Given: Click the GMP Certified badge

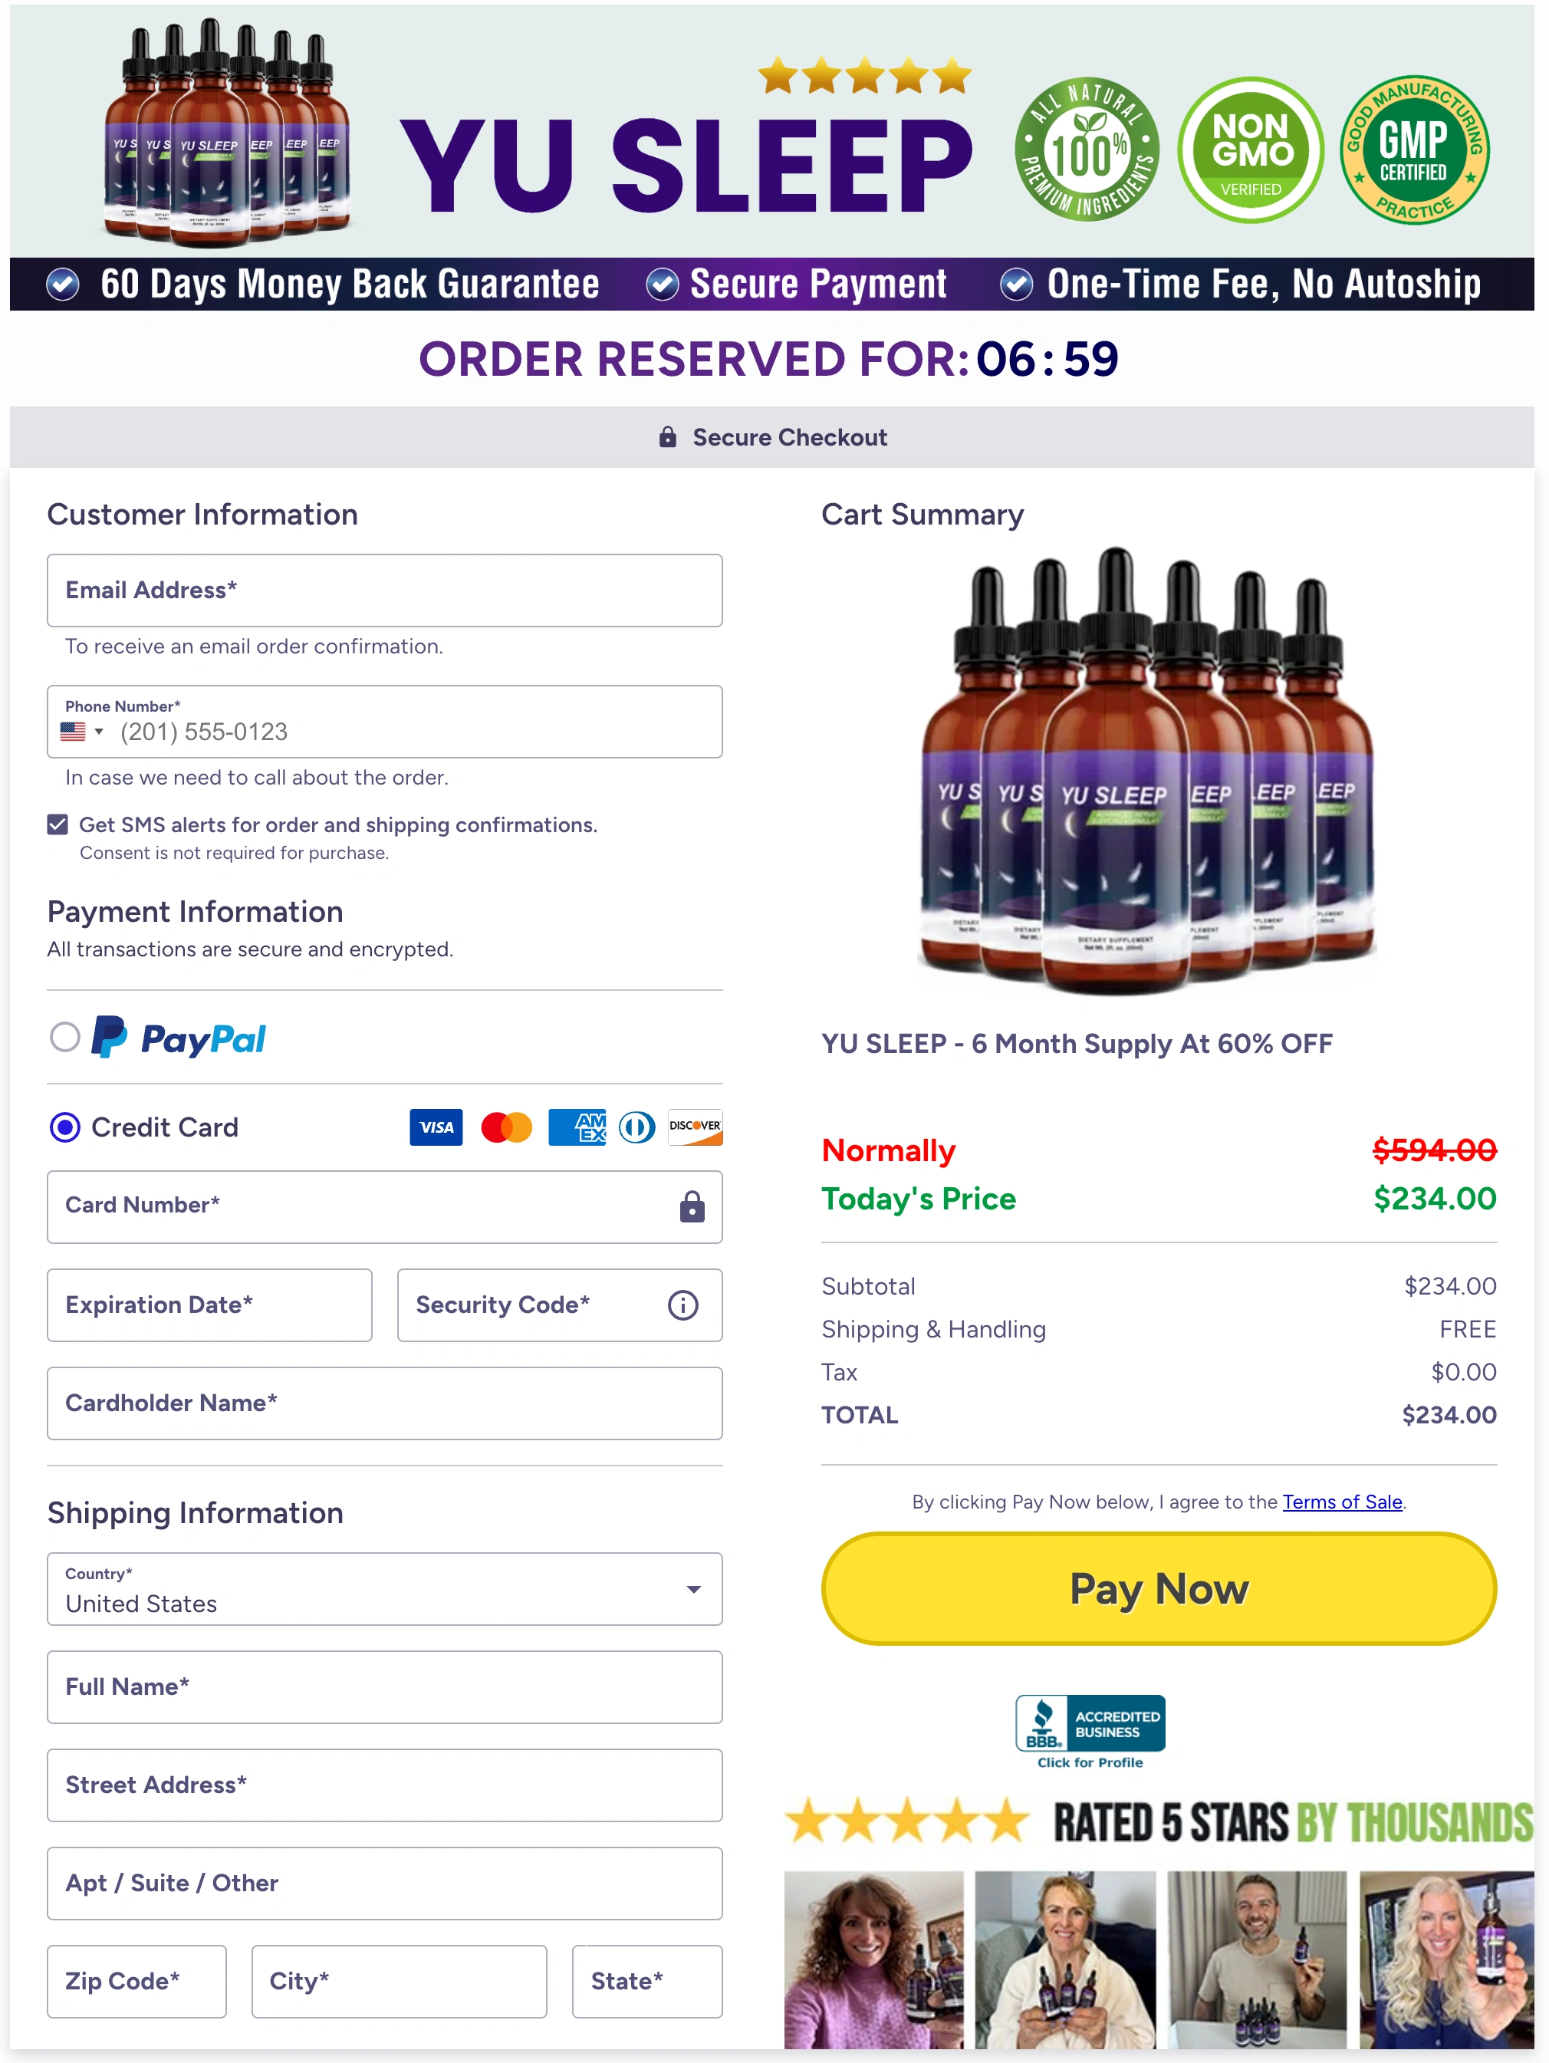Looking at the screenshot, I should 1414,150.
